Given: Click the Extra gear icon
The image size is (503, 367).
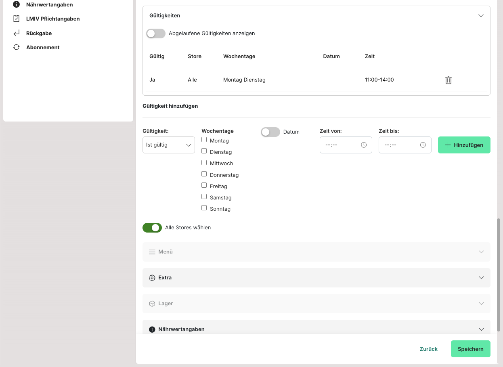Looking at the screenshot, I should tap(152, 278).
